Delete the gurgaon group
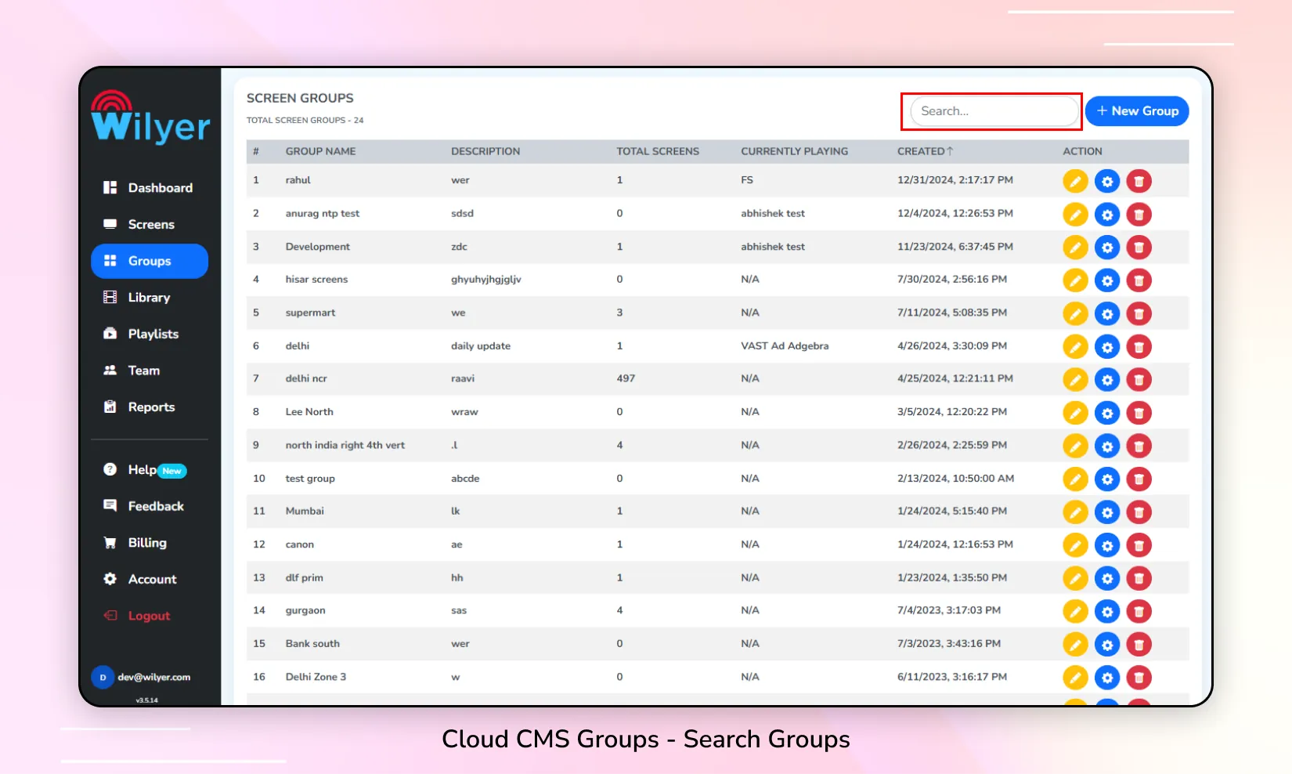 pos(1139,612)
